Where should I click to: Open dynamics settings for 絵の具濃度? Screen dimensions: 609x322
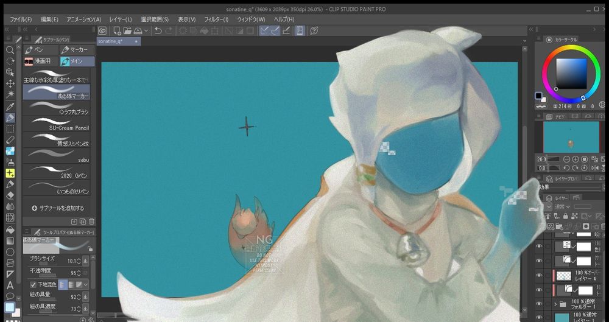[x=85, y=309]
